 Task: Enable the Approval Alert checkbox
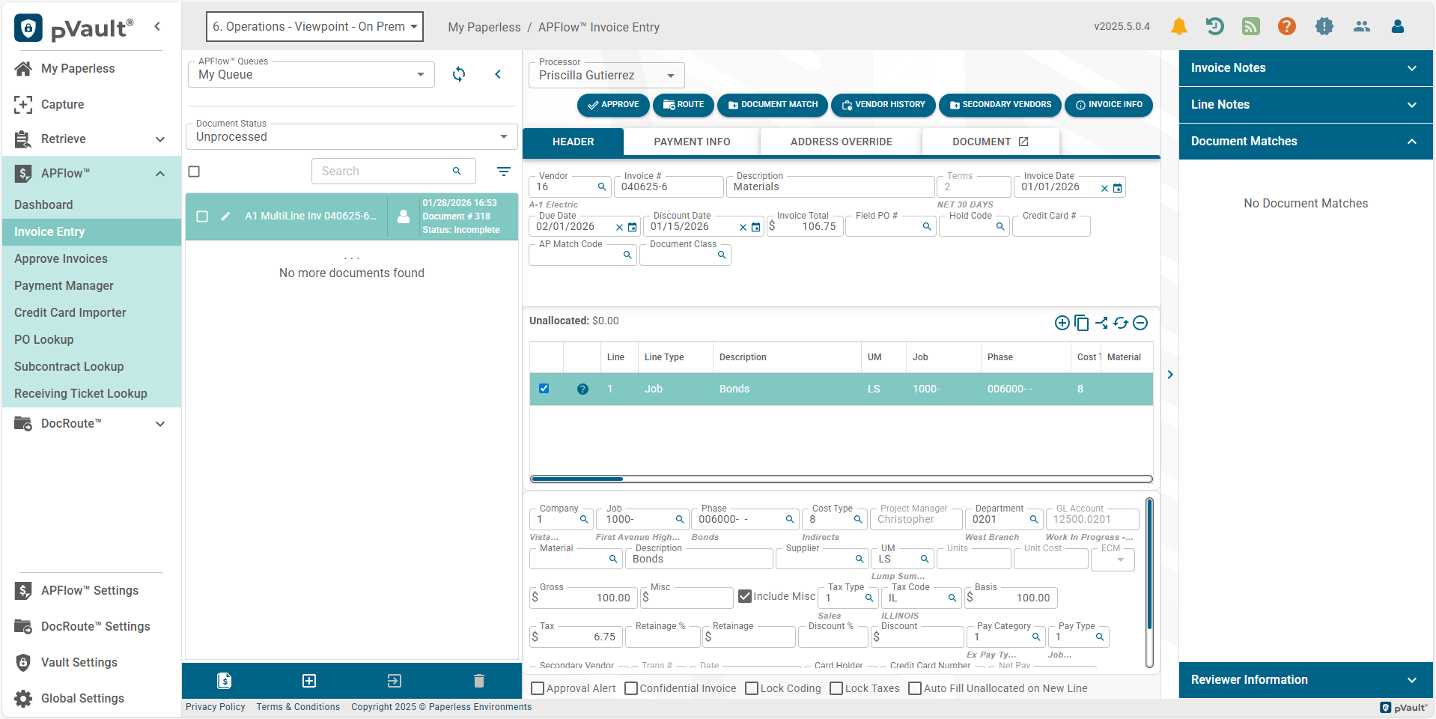coord(538,688)
